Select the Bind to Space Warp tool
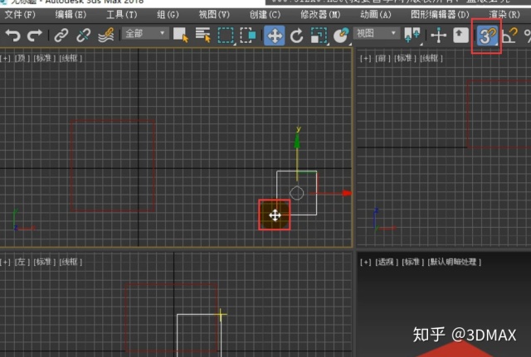The image size is (531, 357). coord(106,35)
